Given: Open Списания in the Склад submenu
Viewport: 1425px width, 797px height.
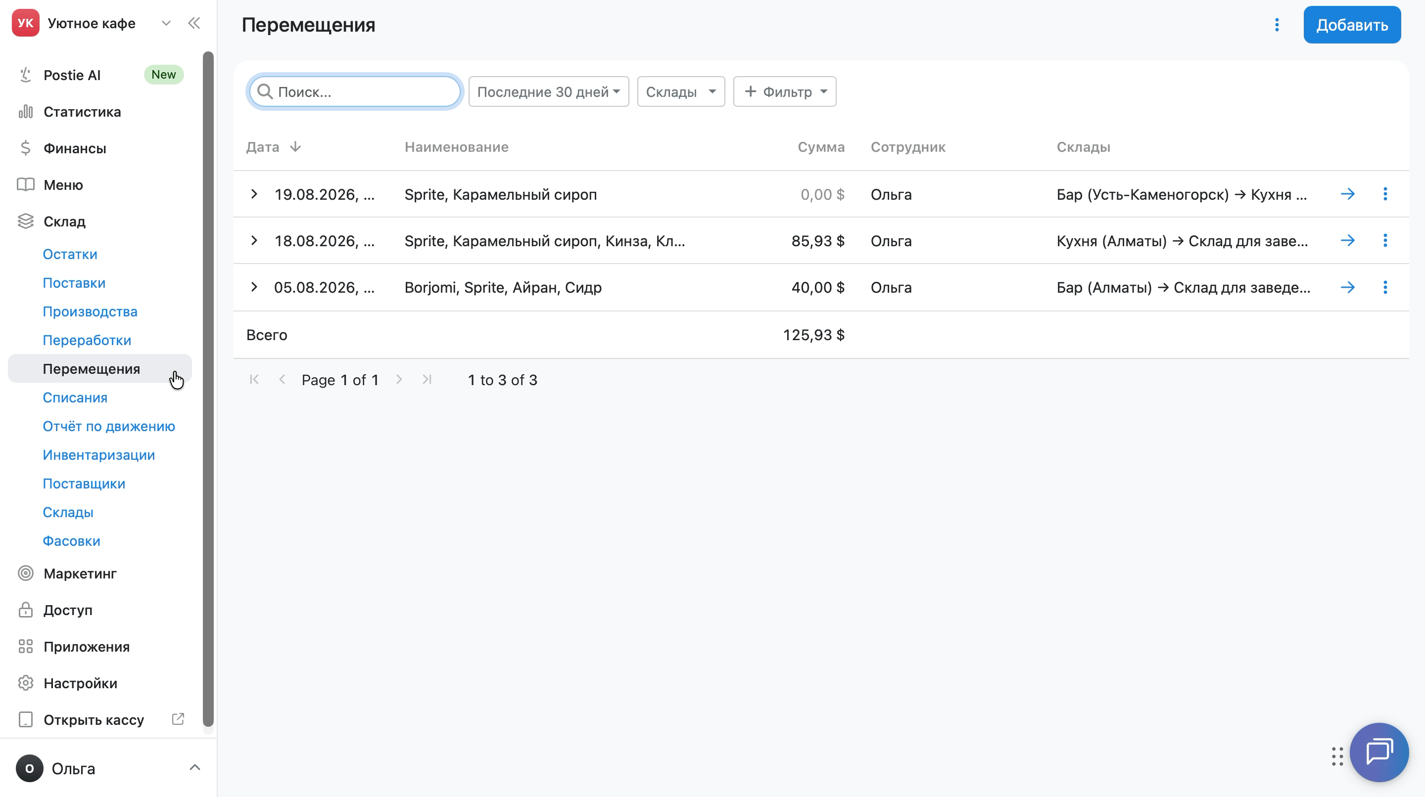Looking at the screenshot, I should (x=75, y=398).
